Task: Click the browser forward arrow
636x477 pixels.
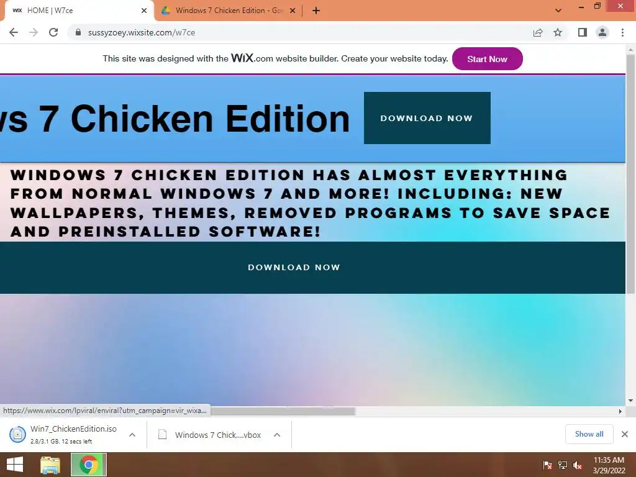Action: pyautogui.click(x=34, y=32)
